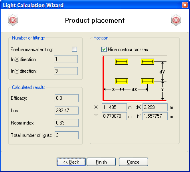This screenshot has height=172, width=190.
Task: Click the left wizard cube logo icon
Action: 13,20
